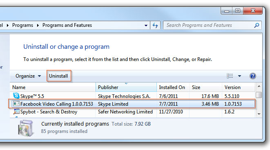Click publisher Skype Limited cell
The width and height of the screenshot is (270, 150).
113,104
